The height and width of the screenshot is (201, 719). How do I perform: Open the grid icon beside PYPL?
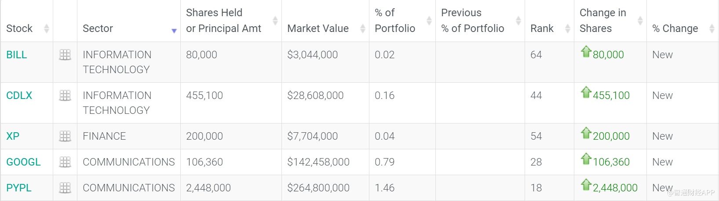[65, 188]
